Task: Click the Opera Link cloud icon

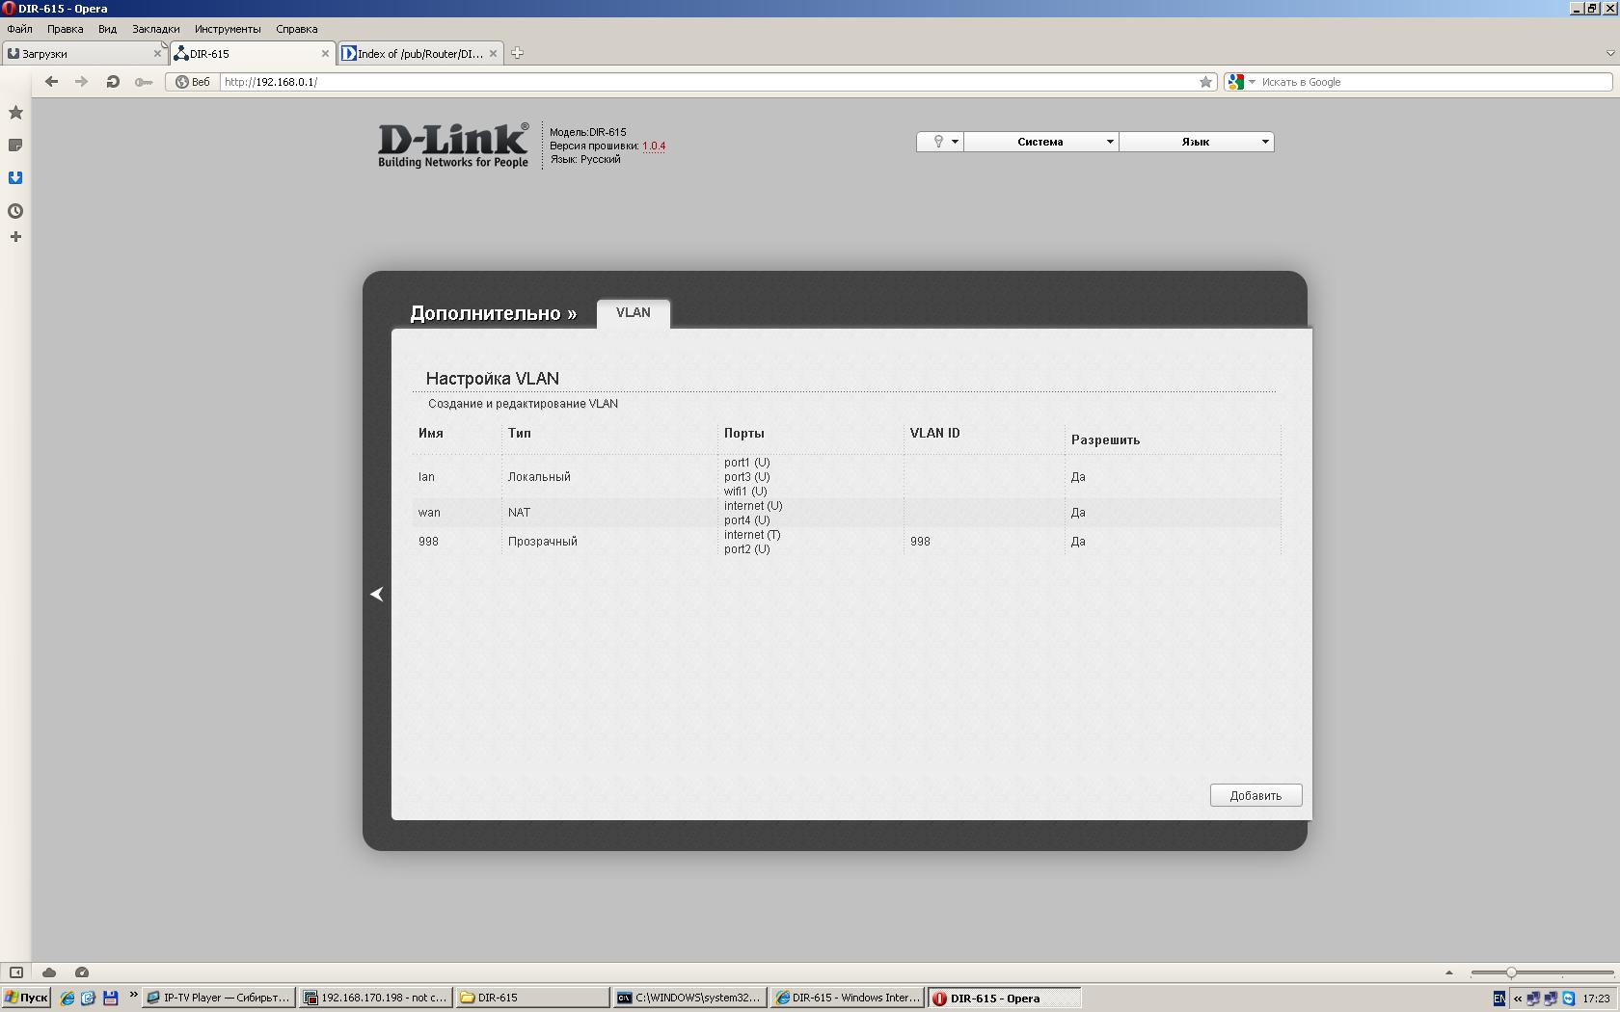Action: pyautogui.click(x=49, y=972)
